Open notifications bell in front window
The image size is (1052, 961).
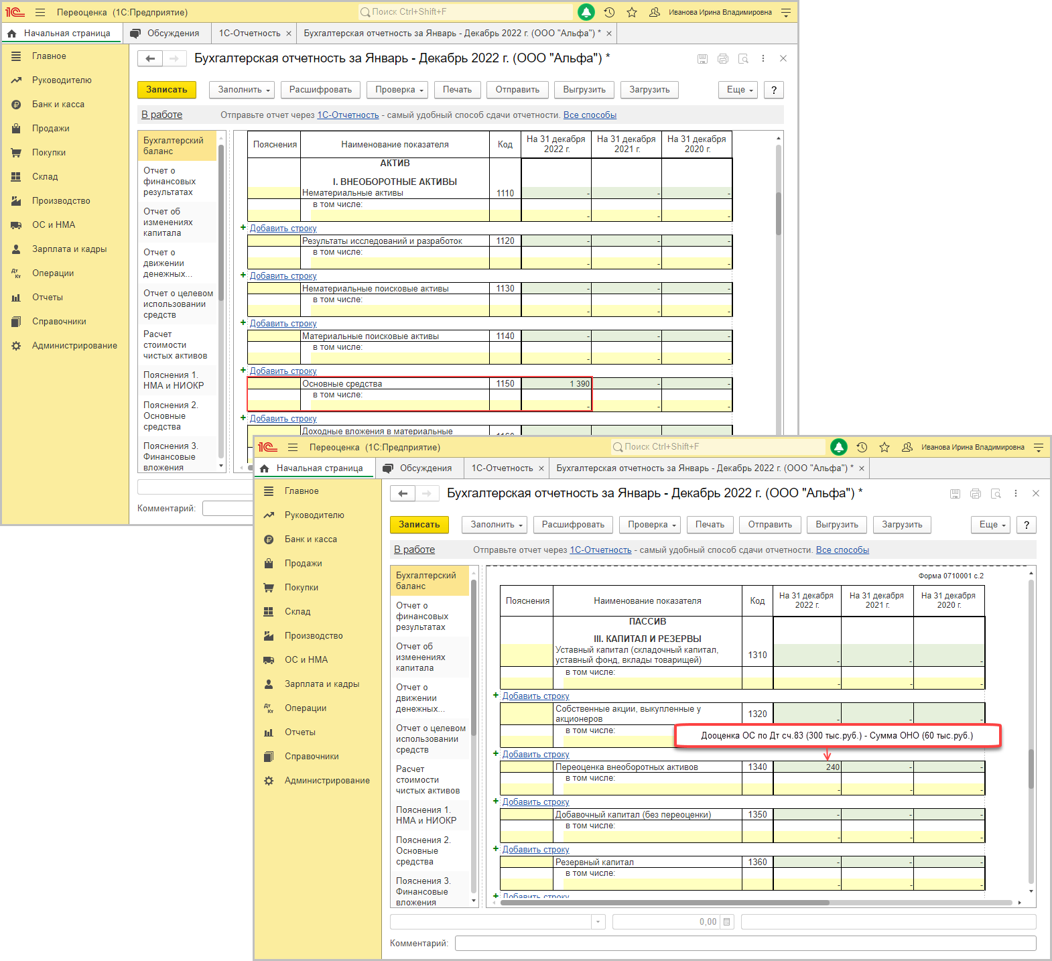pyautogui.click(x=838, y=447)
